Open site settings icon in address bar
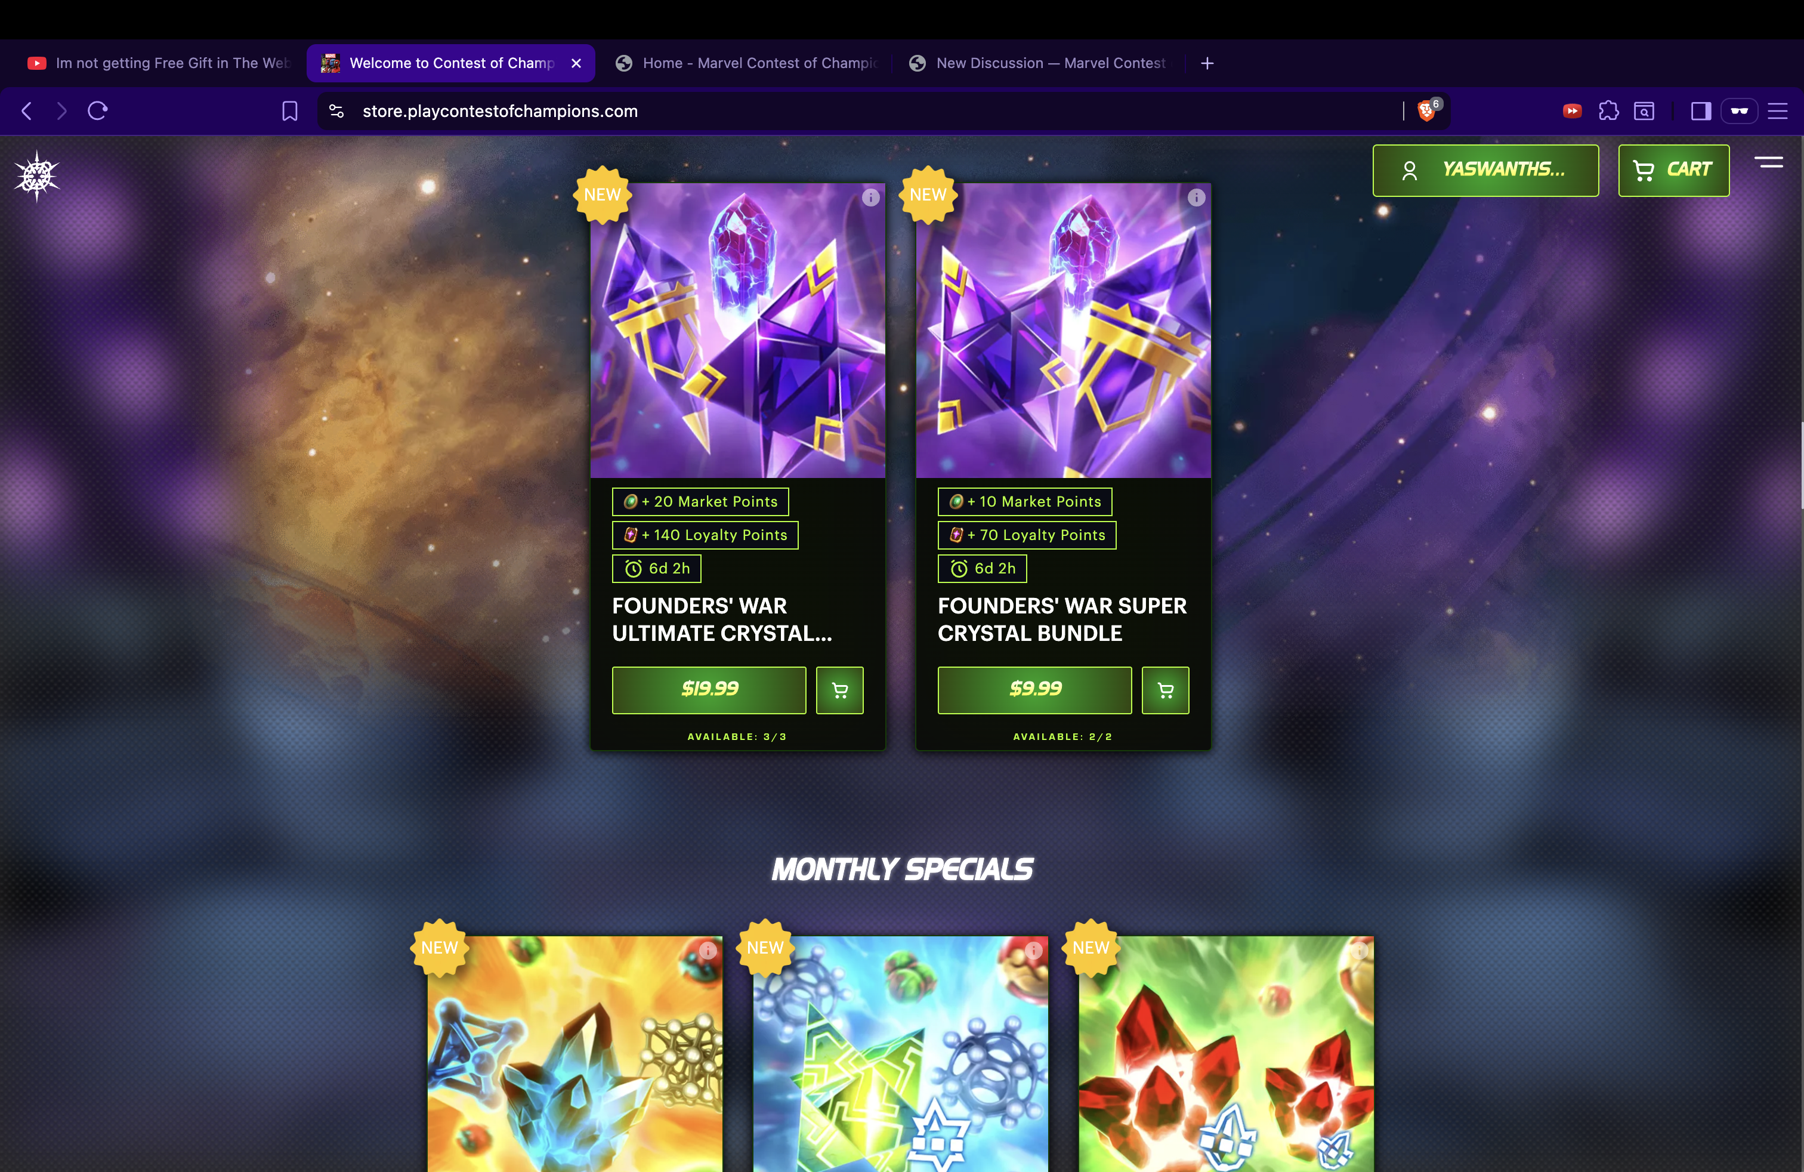Viewport: 1804px width, 1172px height. pyautogui.click(x=336, y=110)
